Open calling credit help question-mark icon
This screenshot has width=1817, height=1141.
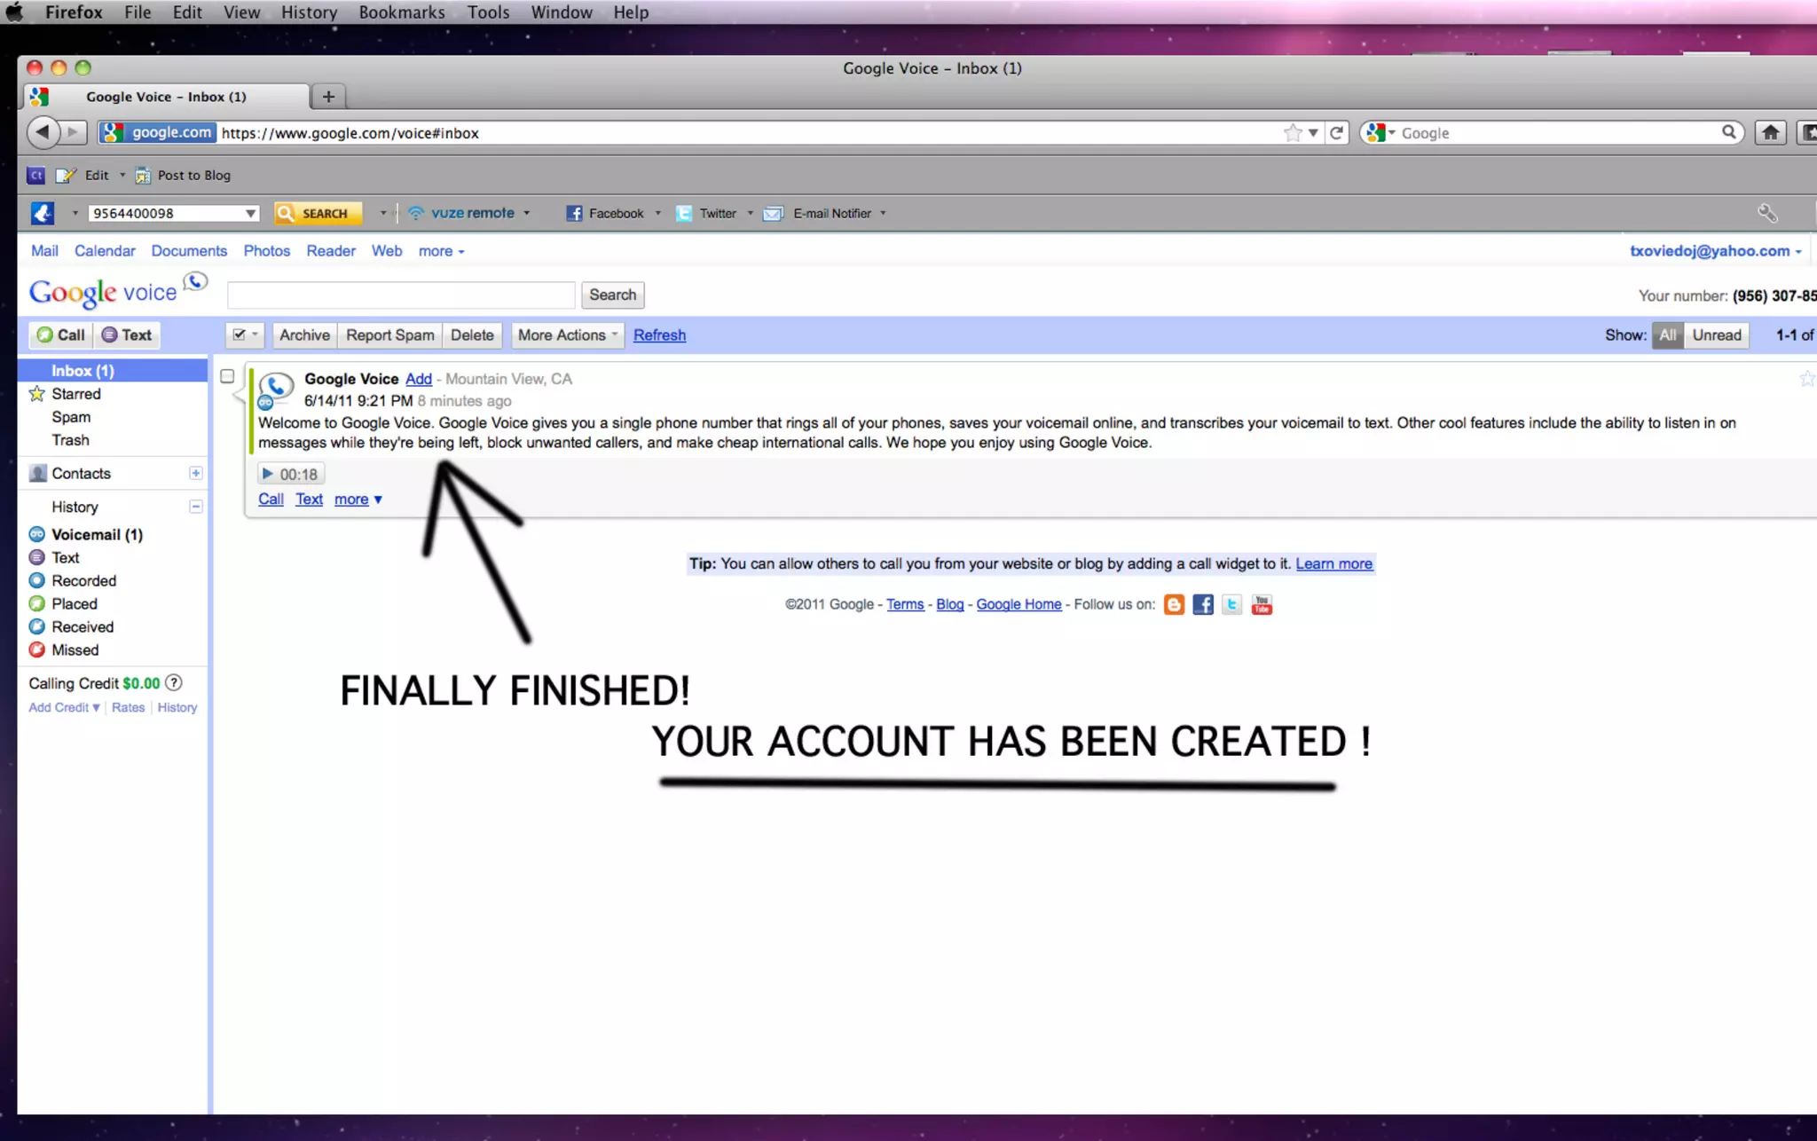point(175,683)
